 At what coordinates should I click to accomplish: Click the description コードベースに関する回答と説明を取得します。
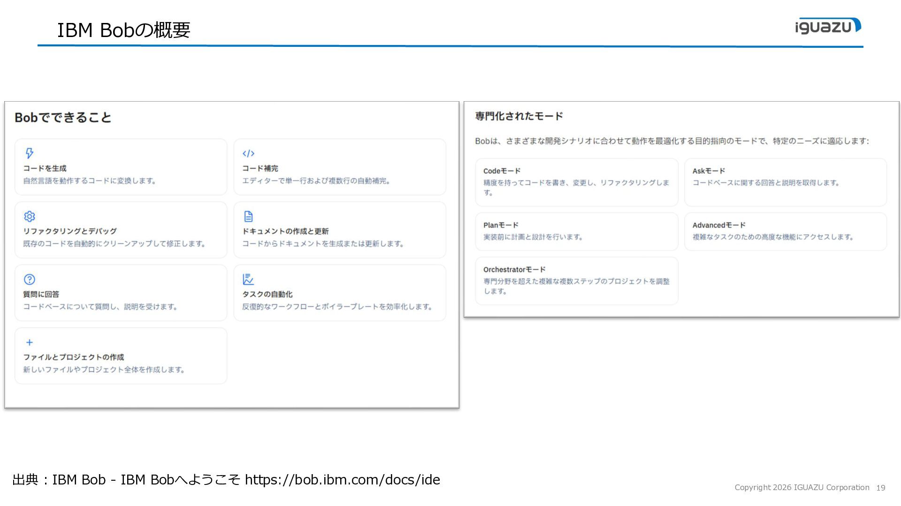tap(766, 183)
